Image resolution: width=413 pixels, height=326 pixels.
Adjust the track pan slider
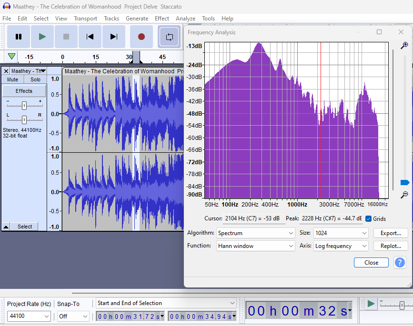pos(24,120)
